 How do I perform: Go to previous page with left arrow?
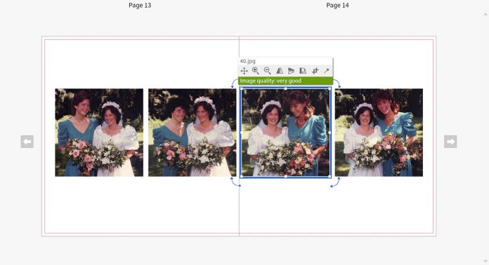[27, 142]
